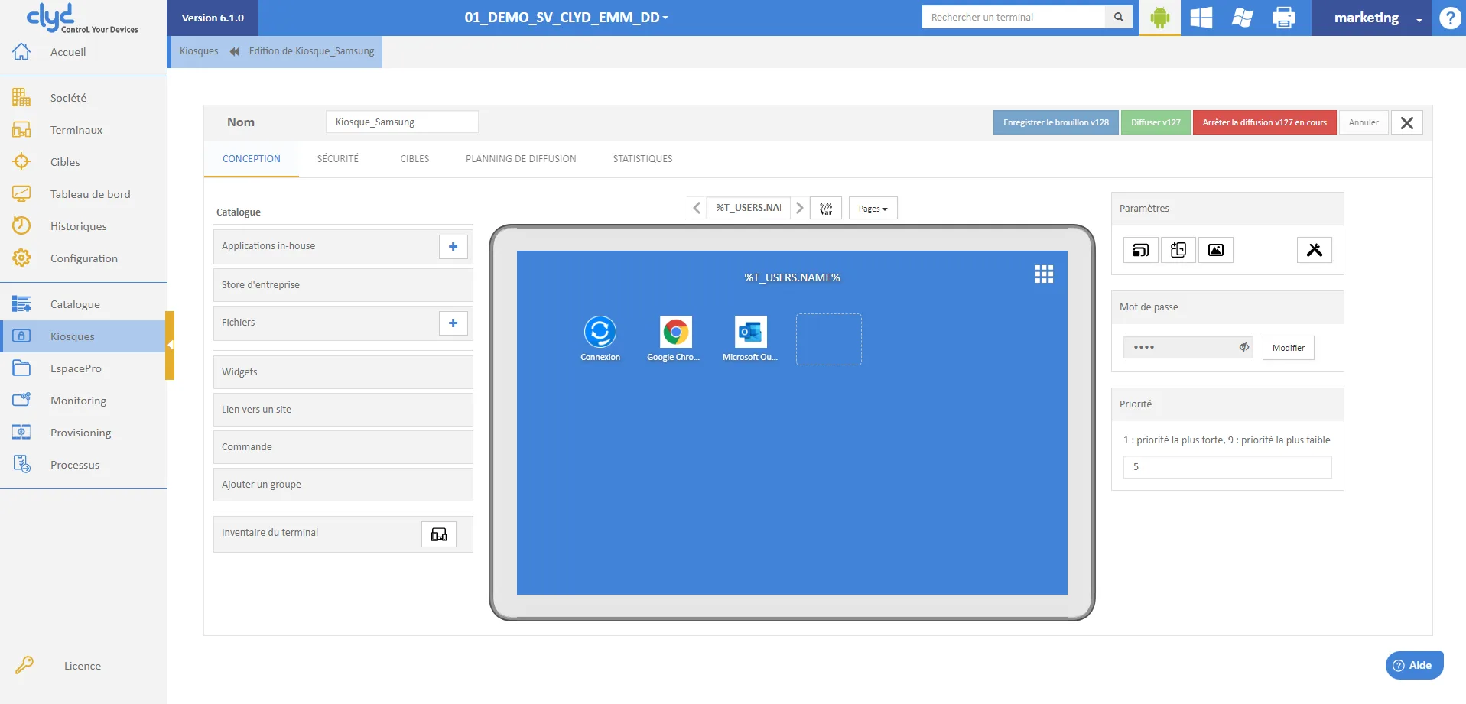Switch to the SÉCURITÉ tab

pyautogui.click(x=338, y=159)
